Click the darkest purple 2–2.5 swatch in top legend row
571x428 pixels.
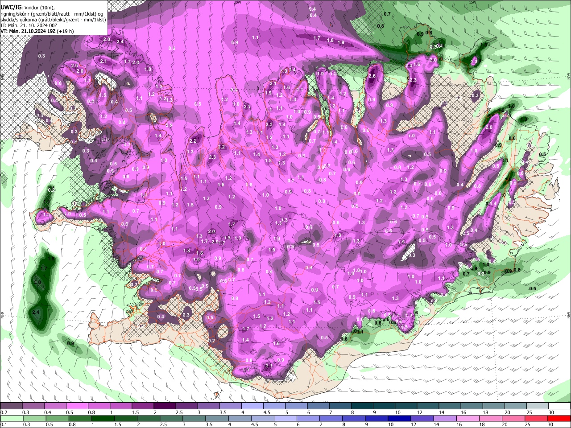point(166,406)
